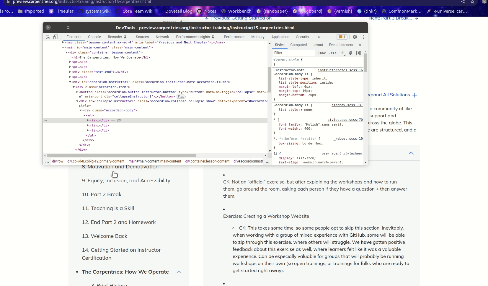Image resolution: width=488 pixels, height=286 pixels.
Task: Open DevTools settings with the gear icon
Action: 354,37
